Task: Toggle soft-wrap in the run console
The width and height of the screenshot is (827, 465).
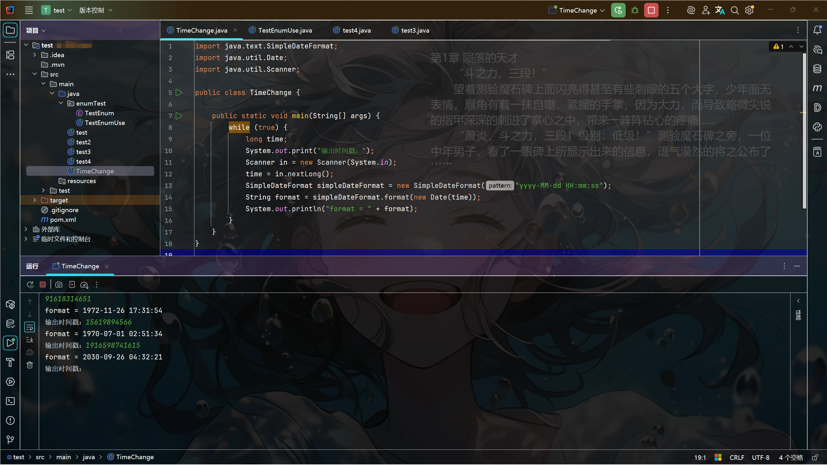Action: click(x=30, y=327)
